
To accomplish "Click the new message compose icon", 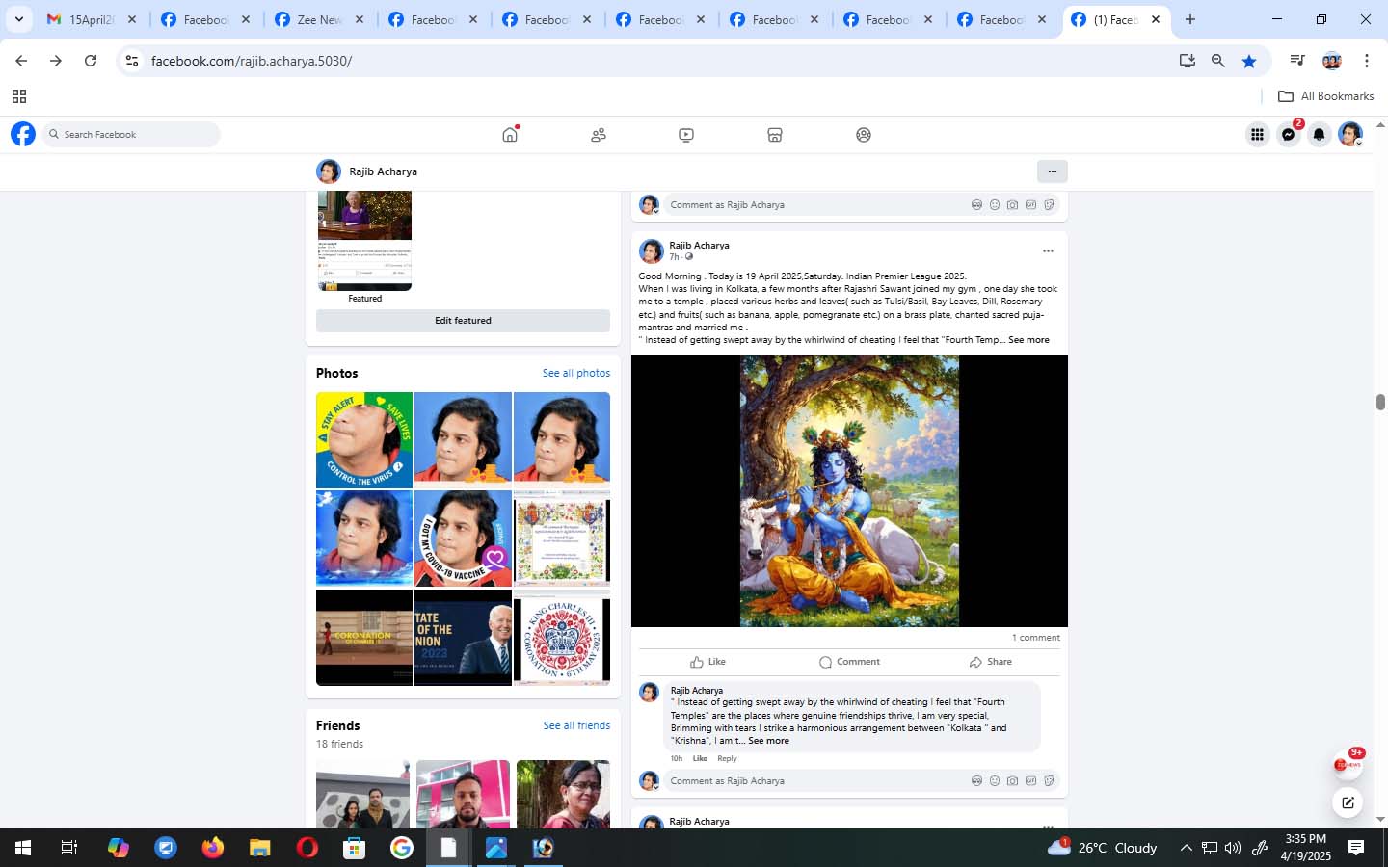I will pyautogui.click(x=1348, y=801).
